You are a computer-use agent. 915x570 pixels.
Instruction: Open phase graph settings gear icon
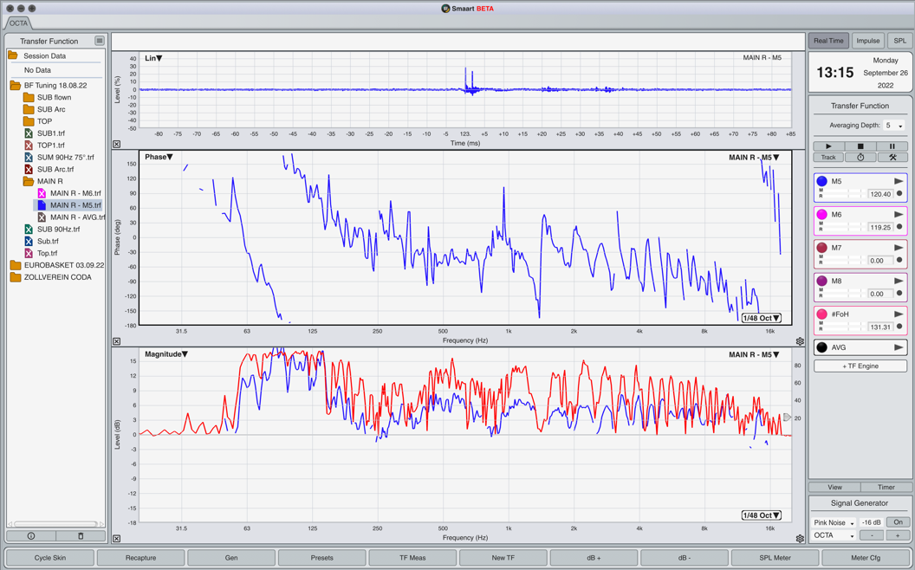(x=800, y=342)
